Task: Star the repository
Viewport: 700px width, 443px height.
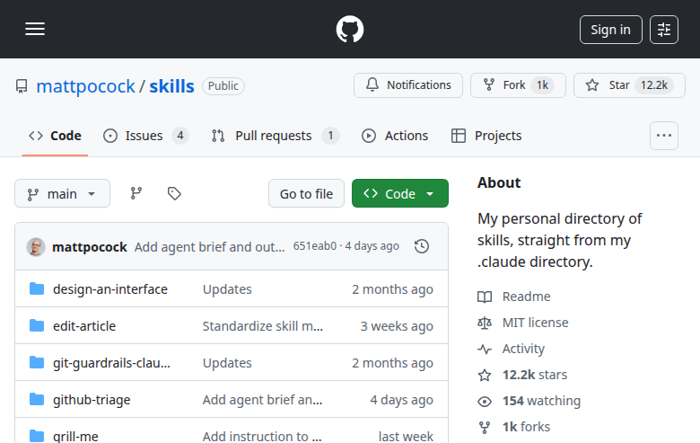Action: [x=629, y=85]
